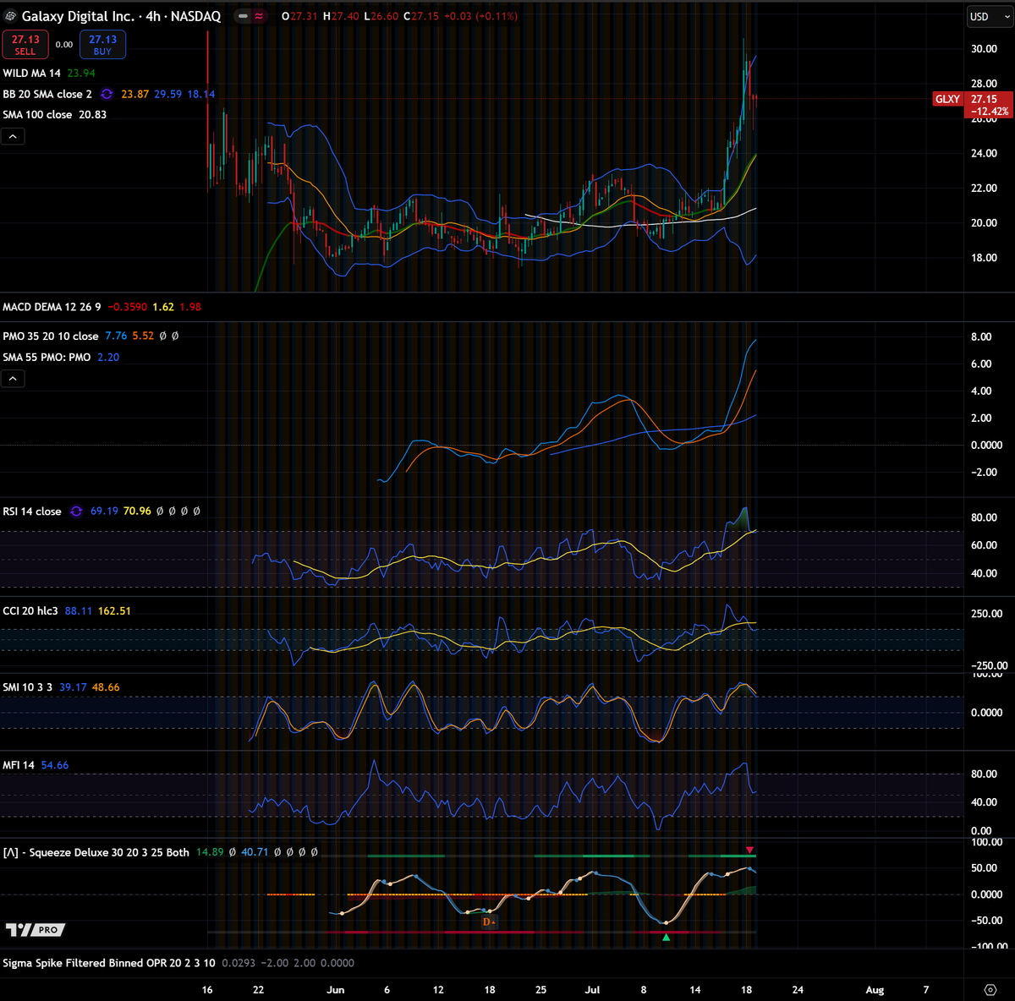Image resolution: width=1015 pixels, height=1001 pixels.
Task: Click the pink approximate-data indicator icon
Action: click(259, 16)
